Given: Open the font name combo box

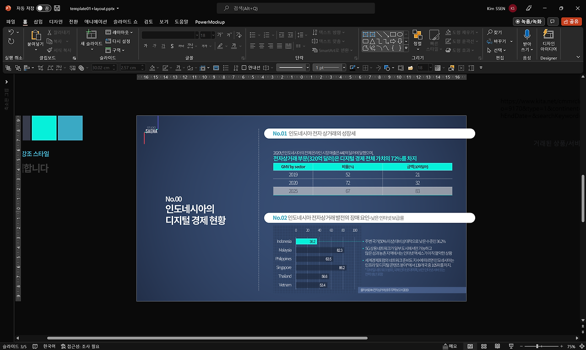Looking at the screenshot, I should [x=170, y=35].
